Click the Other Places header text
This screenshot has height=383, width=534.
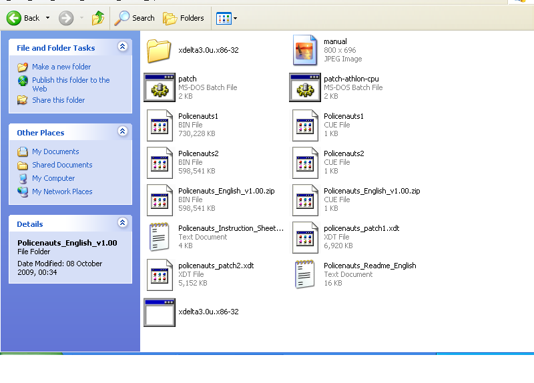pyautogui.click(x=41, y=133)
